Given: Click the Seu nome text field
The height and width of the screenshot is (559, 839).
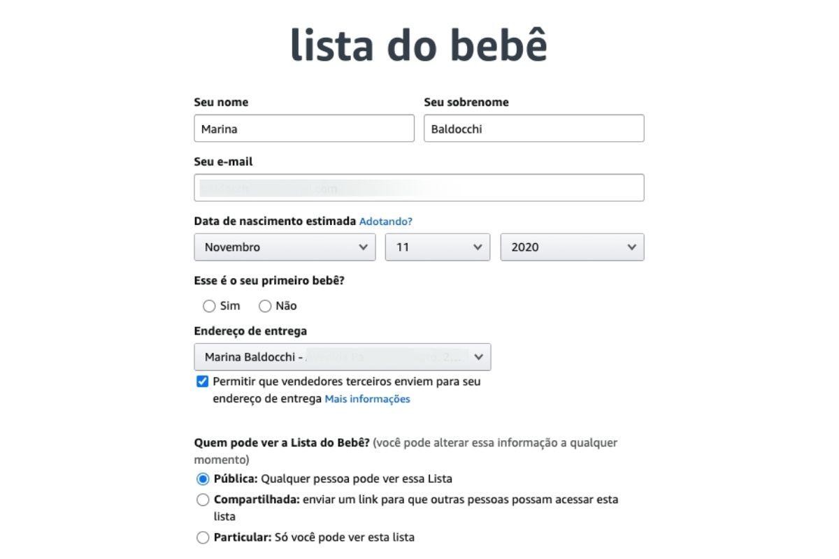Looking at the screenshot, I should click(x=303, y=129).
